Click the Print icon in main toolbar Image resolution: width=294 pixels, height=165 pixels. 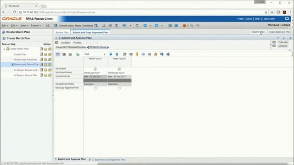tap(104, 26)
